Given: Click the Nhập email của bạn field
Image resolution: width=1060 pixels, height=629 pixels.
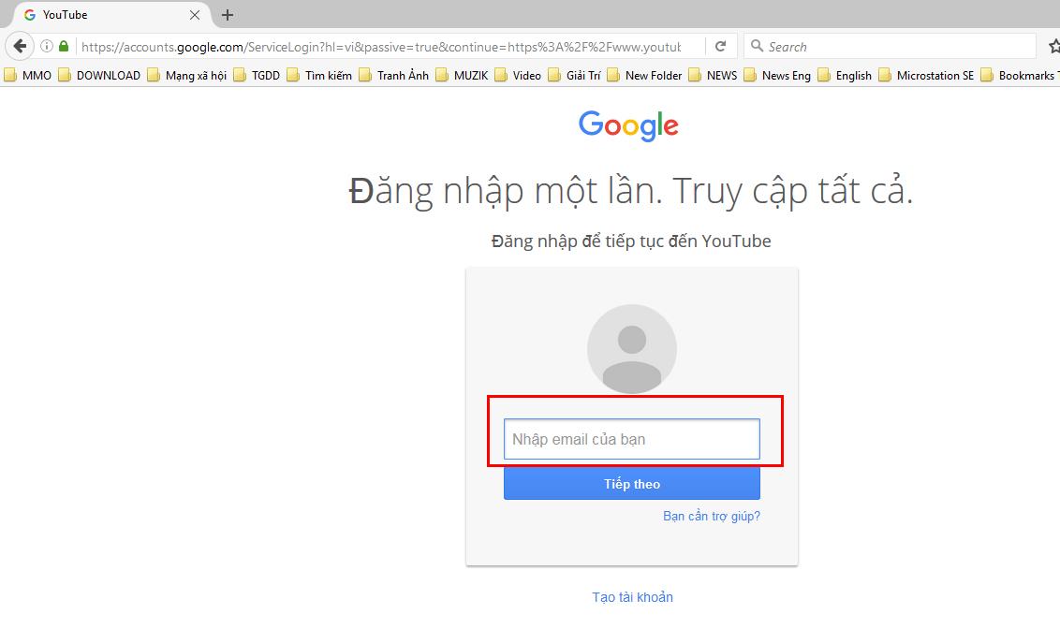Looking at the screenshot, I should [632, 439].
